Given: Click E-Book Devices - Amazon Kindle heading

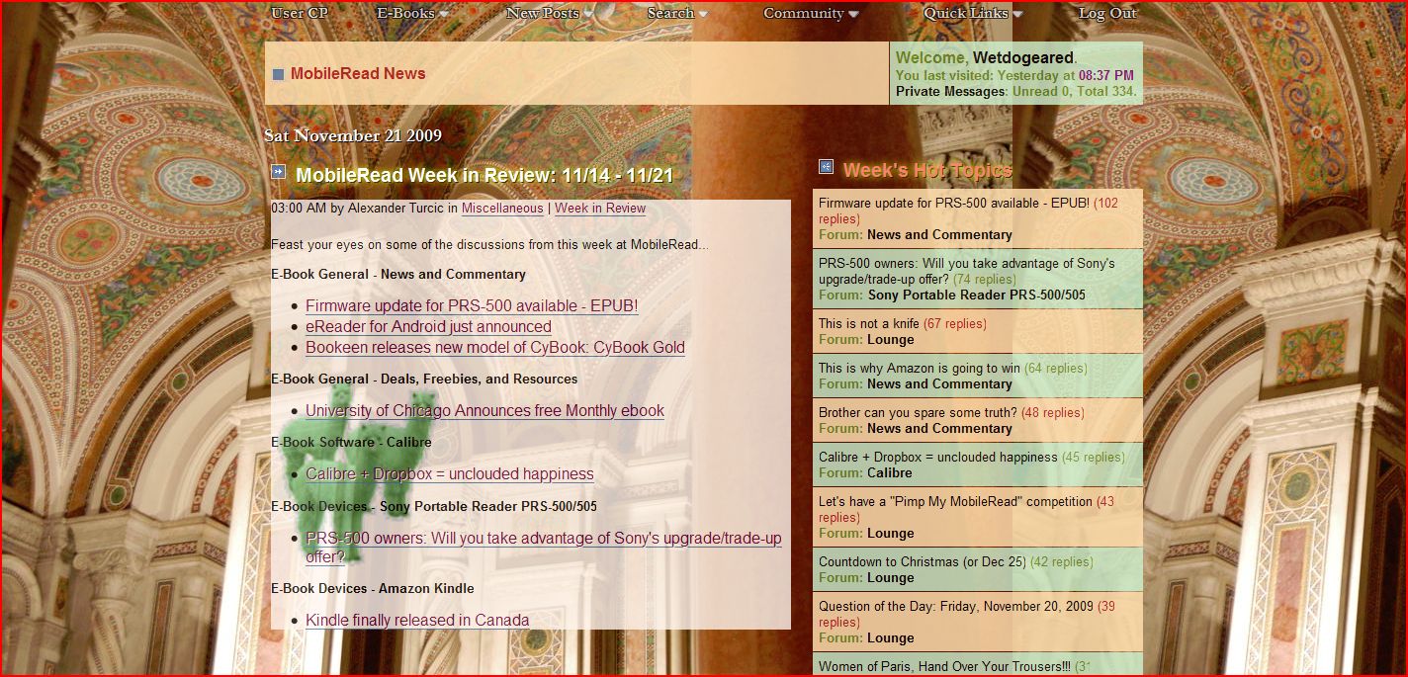Looking at the screenshot, I should point(373,588).
